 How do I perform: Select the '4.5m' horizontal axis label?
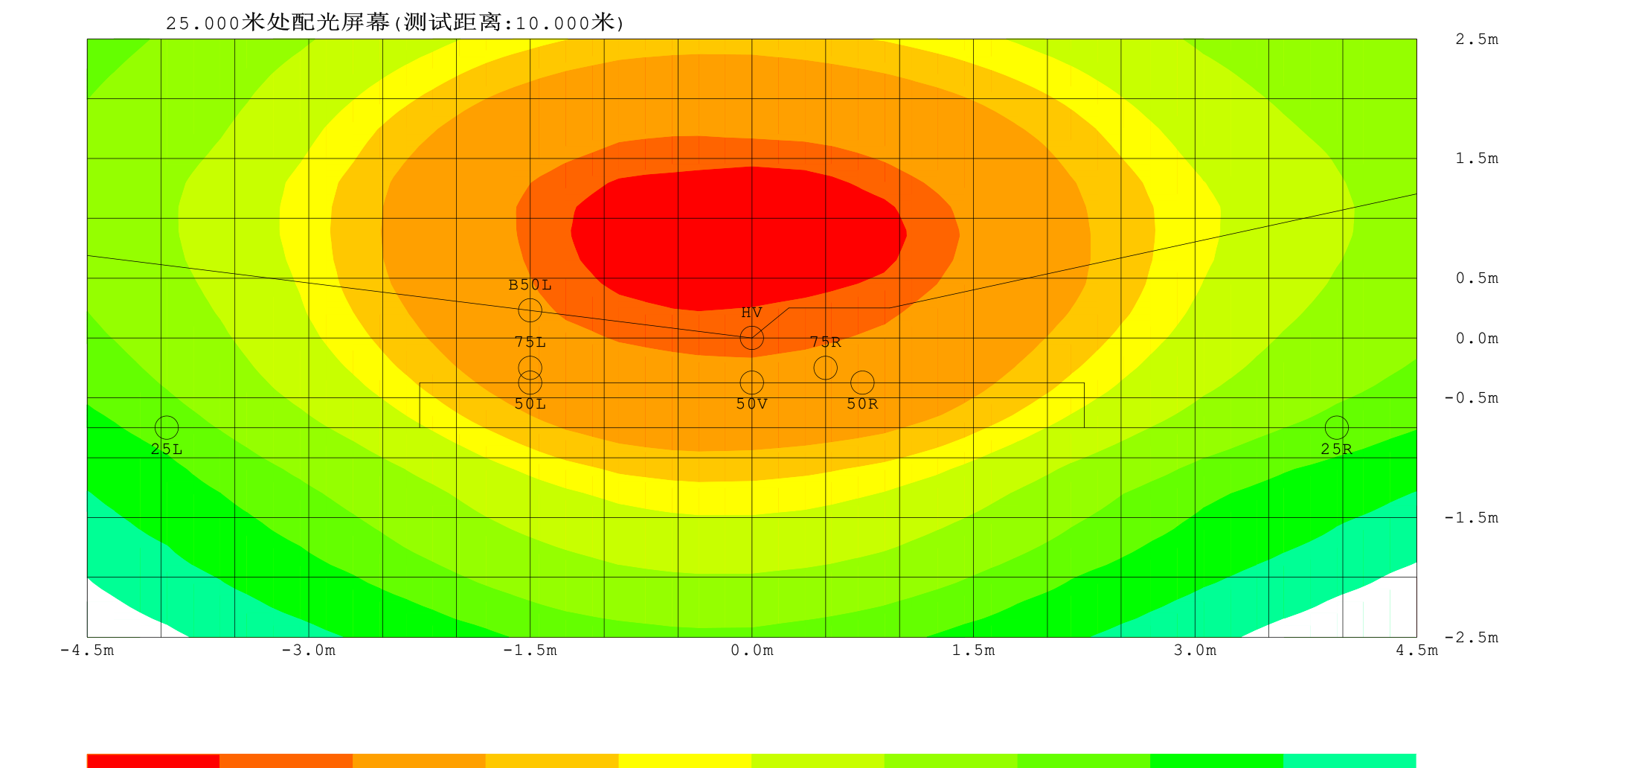(1416, 650)
